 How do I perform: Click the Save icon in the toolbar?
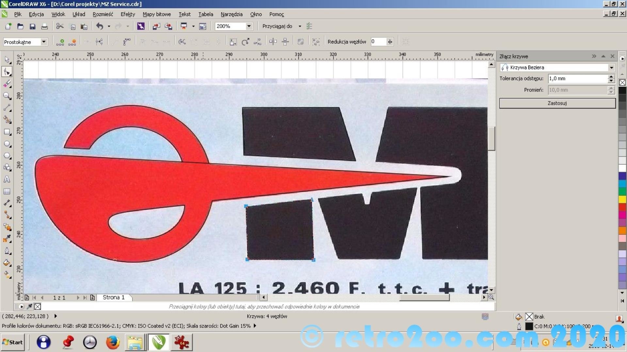[32, 26]
